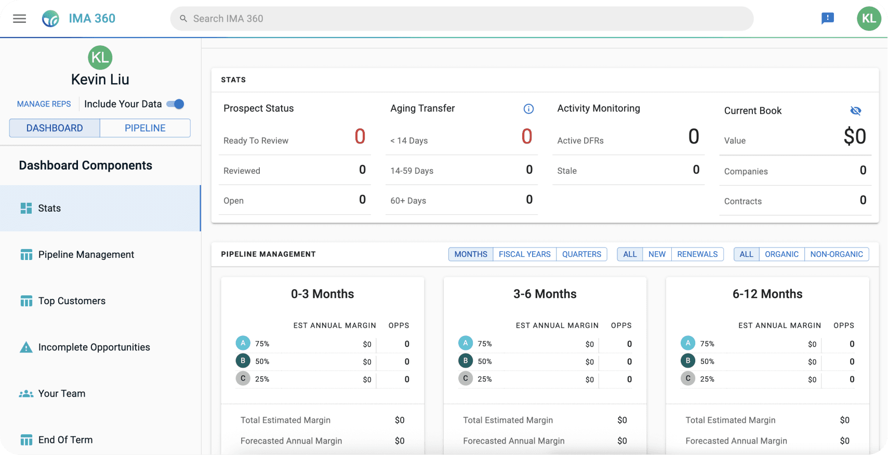Switch to the PIPELINE tab
Viewport: 888px width, 455px height.
pos(145,128)
